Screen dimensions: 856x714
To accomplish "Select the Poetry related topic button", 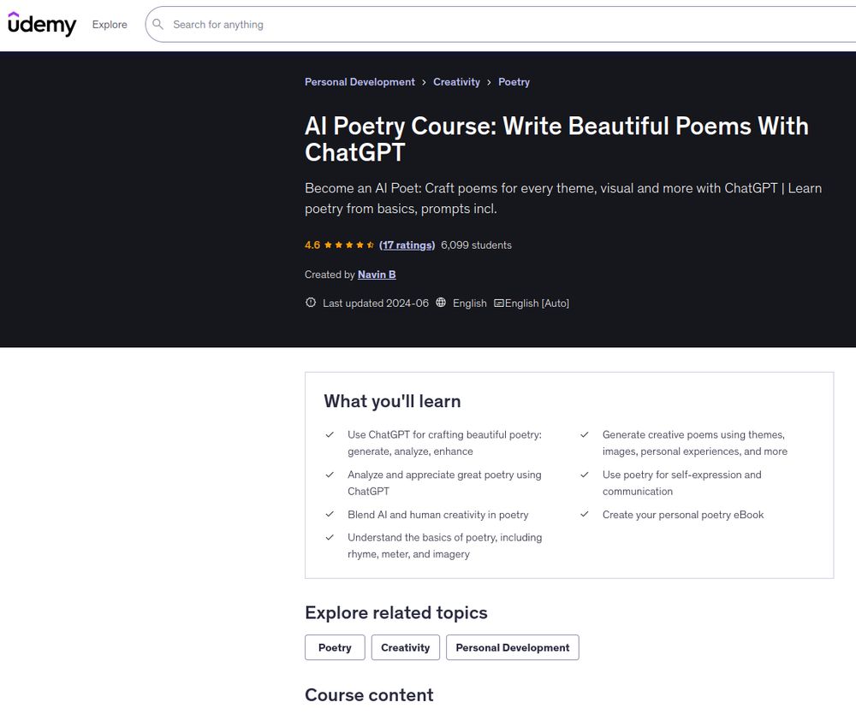I will pos(335,647).
